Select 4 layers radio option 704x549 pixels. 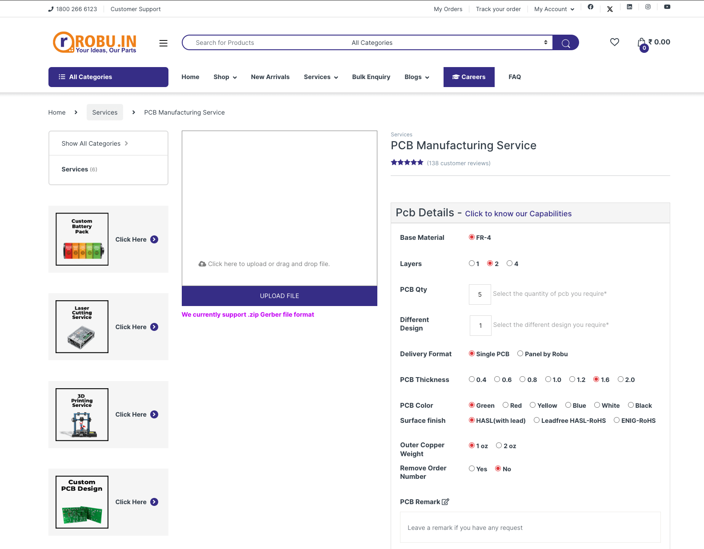[509, 263]
